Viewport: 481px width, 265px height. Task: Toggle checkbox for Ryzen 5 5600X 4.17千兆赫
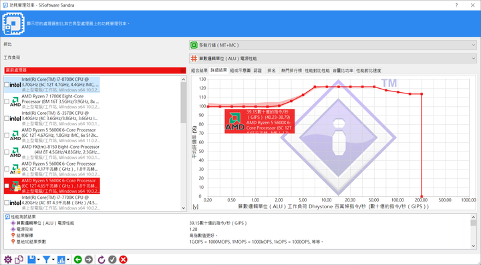(x=7, y=169)
